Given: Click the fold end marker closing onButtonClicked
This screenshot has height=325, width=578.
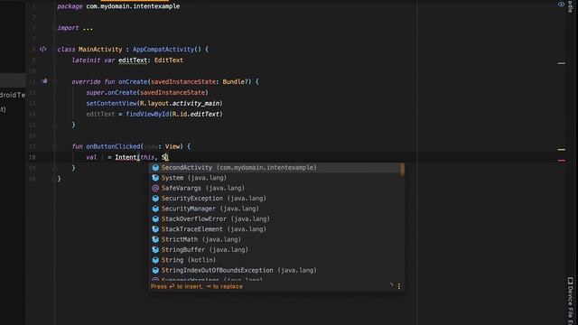Looking at the screenshot, I should click(x=54, y=169).
